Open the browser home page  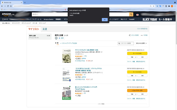(11, 6)
